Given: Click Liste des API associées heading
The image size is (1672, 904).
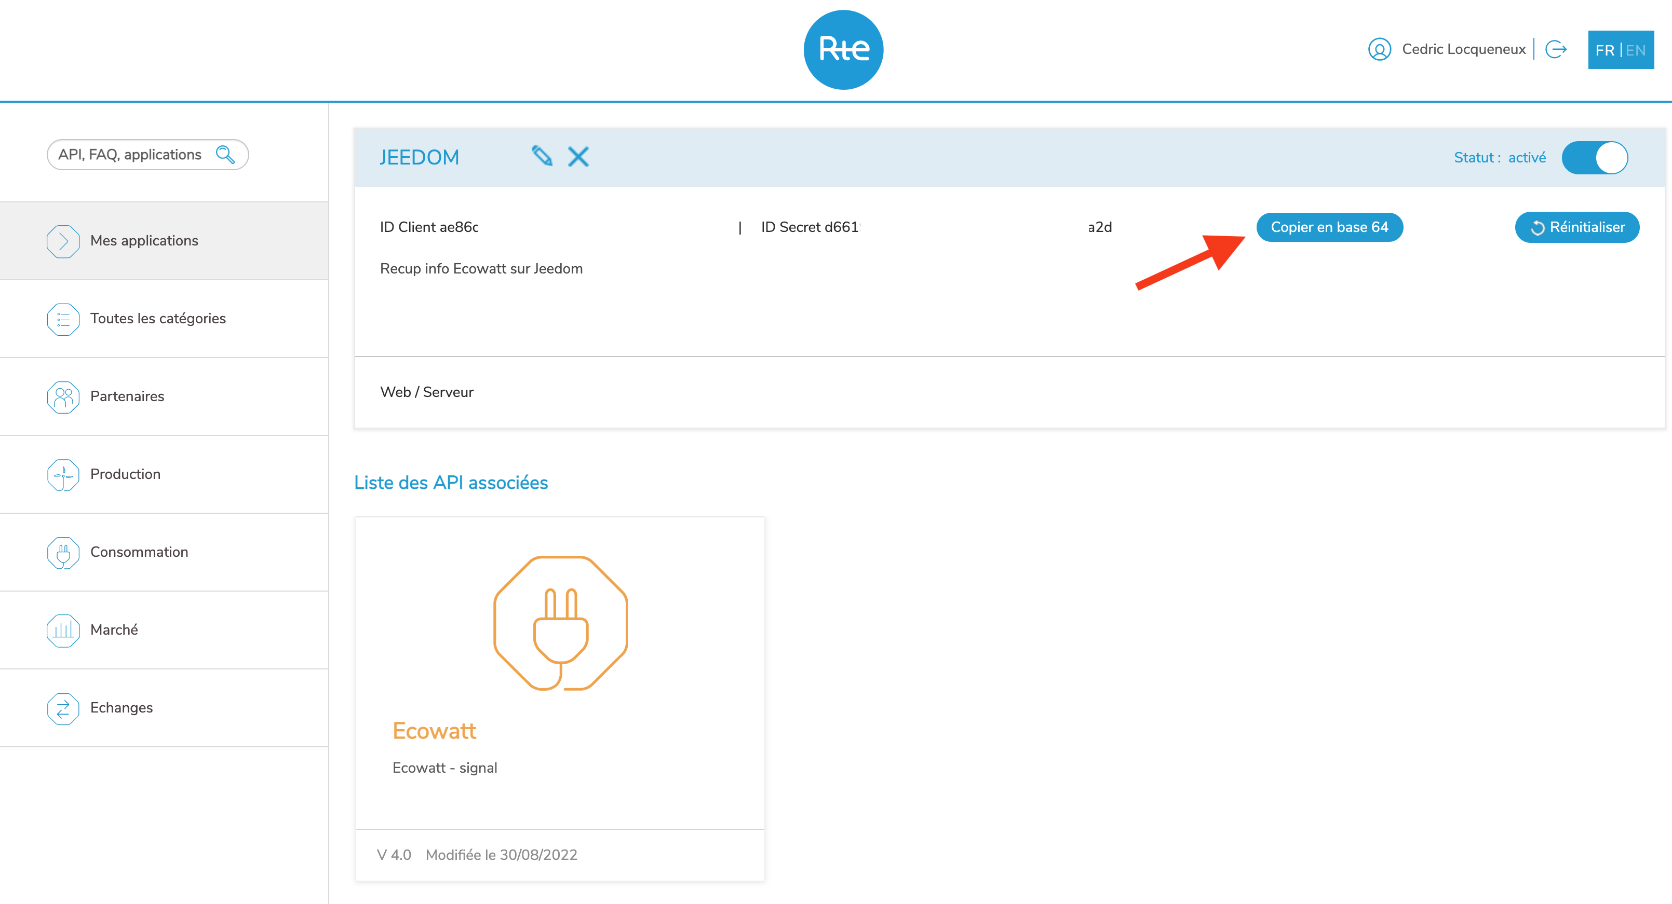Looking at the screenshot, I should tap(451, 483).
